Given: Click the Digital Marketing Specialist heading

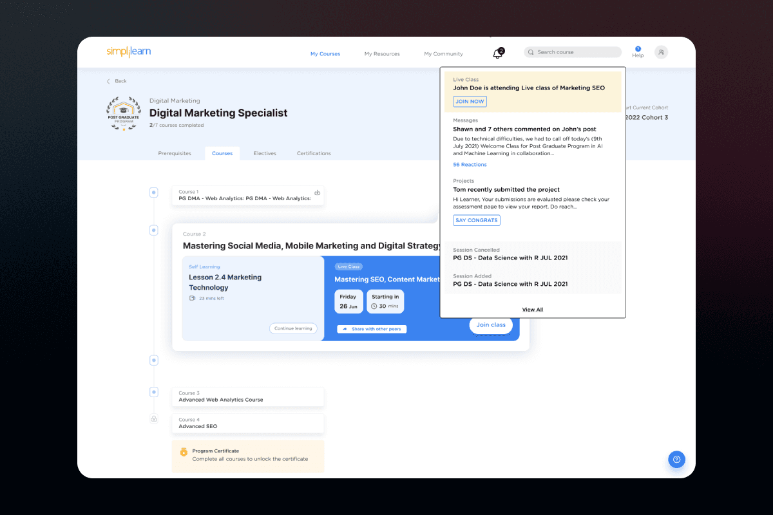Looking at the screenshot, I should click(218, 113).
